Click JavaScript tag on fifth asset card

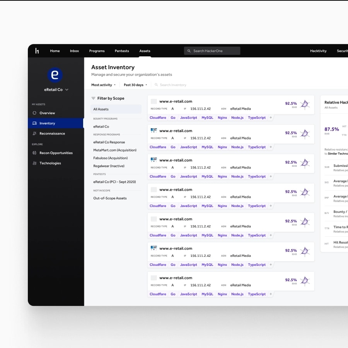(x=188, y=235)
